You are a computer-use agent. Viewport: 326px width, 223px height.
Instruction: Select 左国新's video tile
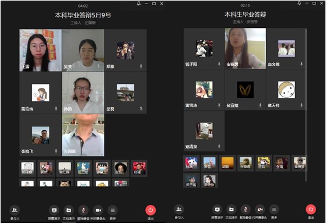(83, 135)
